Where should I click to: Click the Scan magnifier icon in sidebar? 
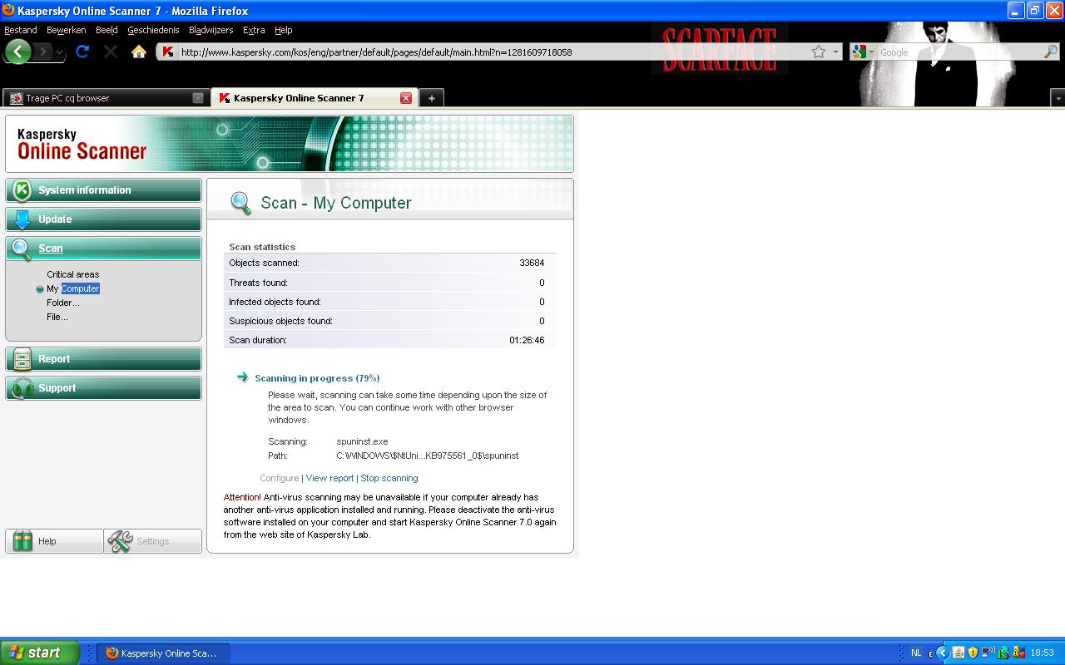click(22, 249)
